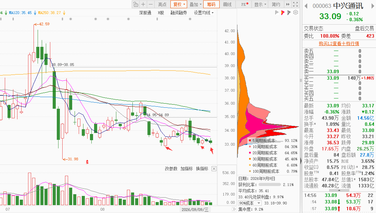The height and width of the screenshot is (213, 376).
Task: Click the lock icon in chart toolbar
Action: coord(135,4)
